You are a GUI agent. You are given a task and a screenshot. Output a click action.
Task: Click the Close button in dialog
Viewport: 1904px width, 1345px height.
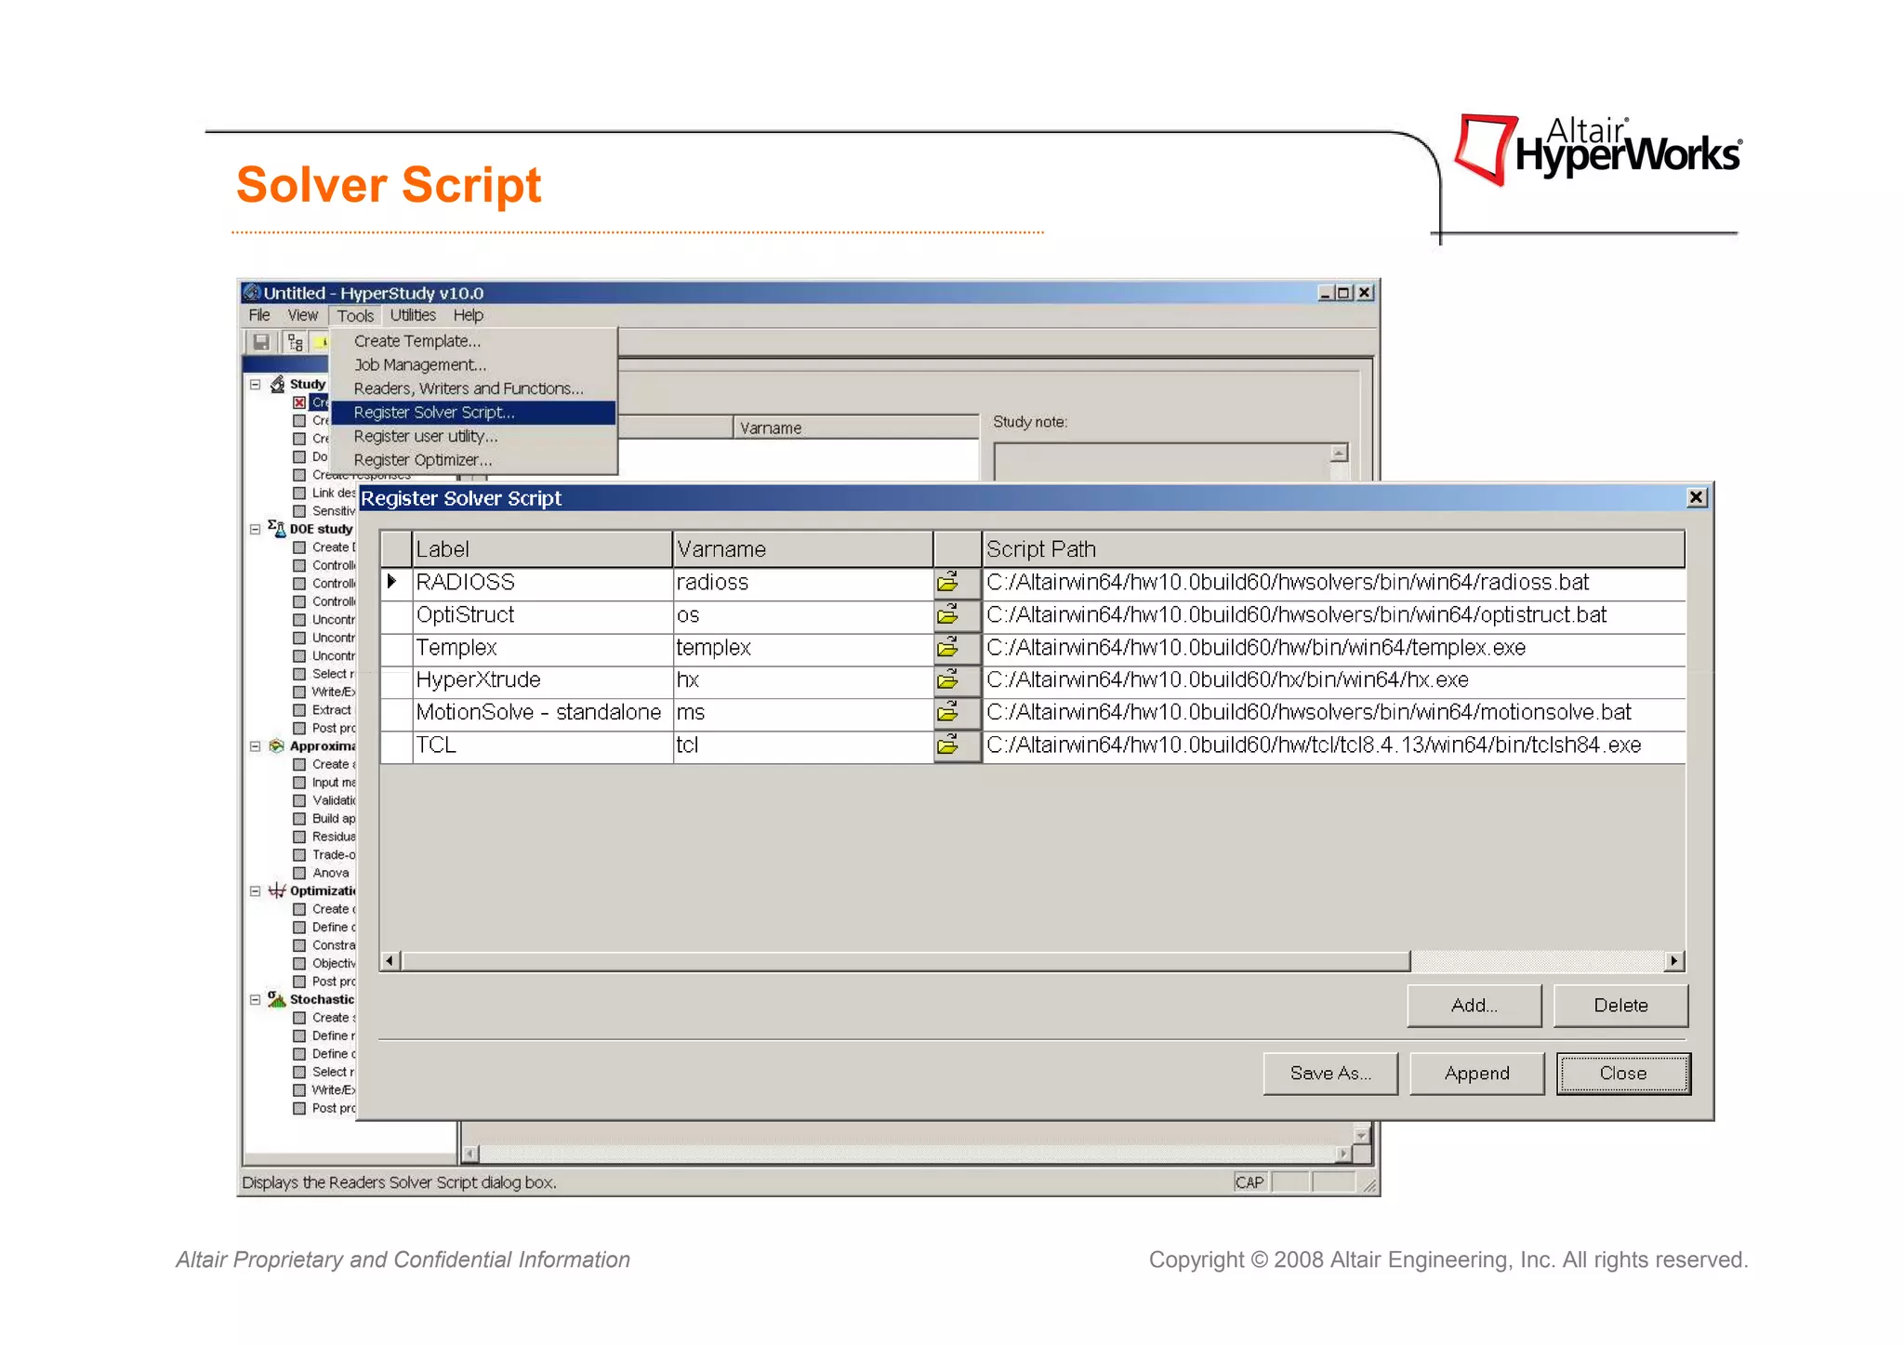tap(1623, 1073)
